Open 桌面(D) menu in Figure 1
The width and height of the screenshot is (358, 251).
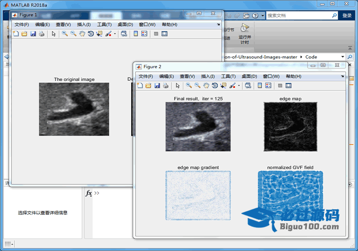[125, 25]
